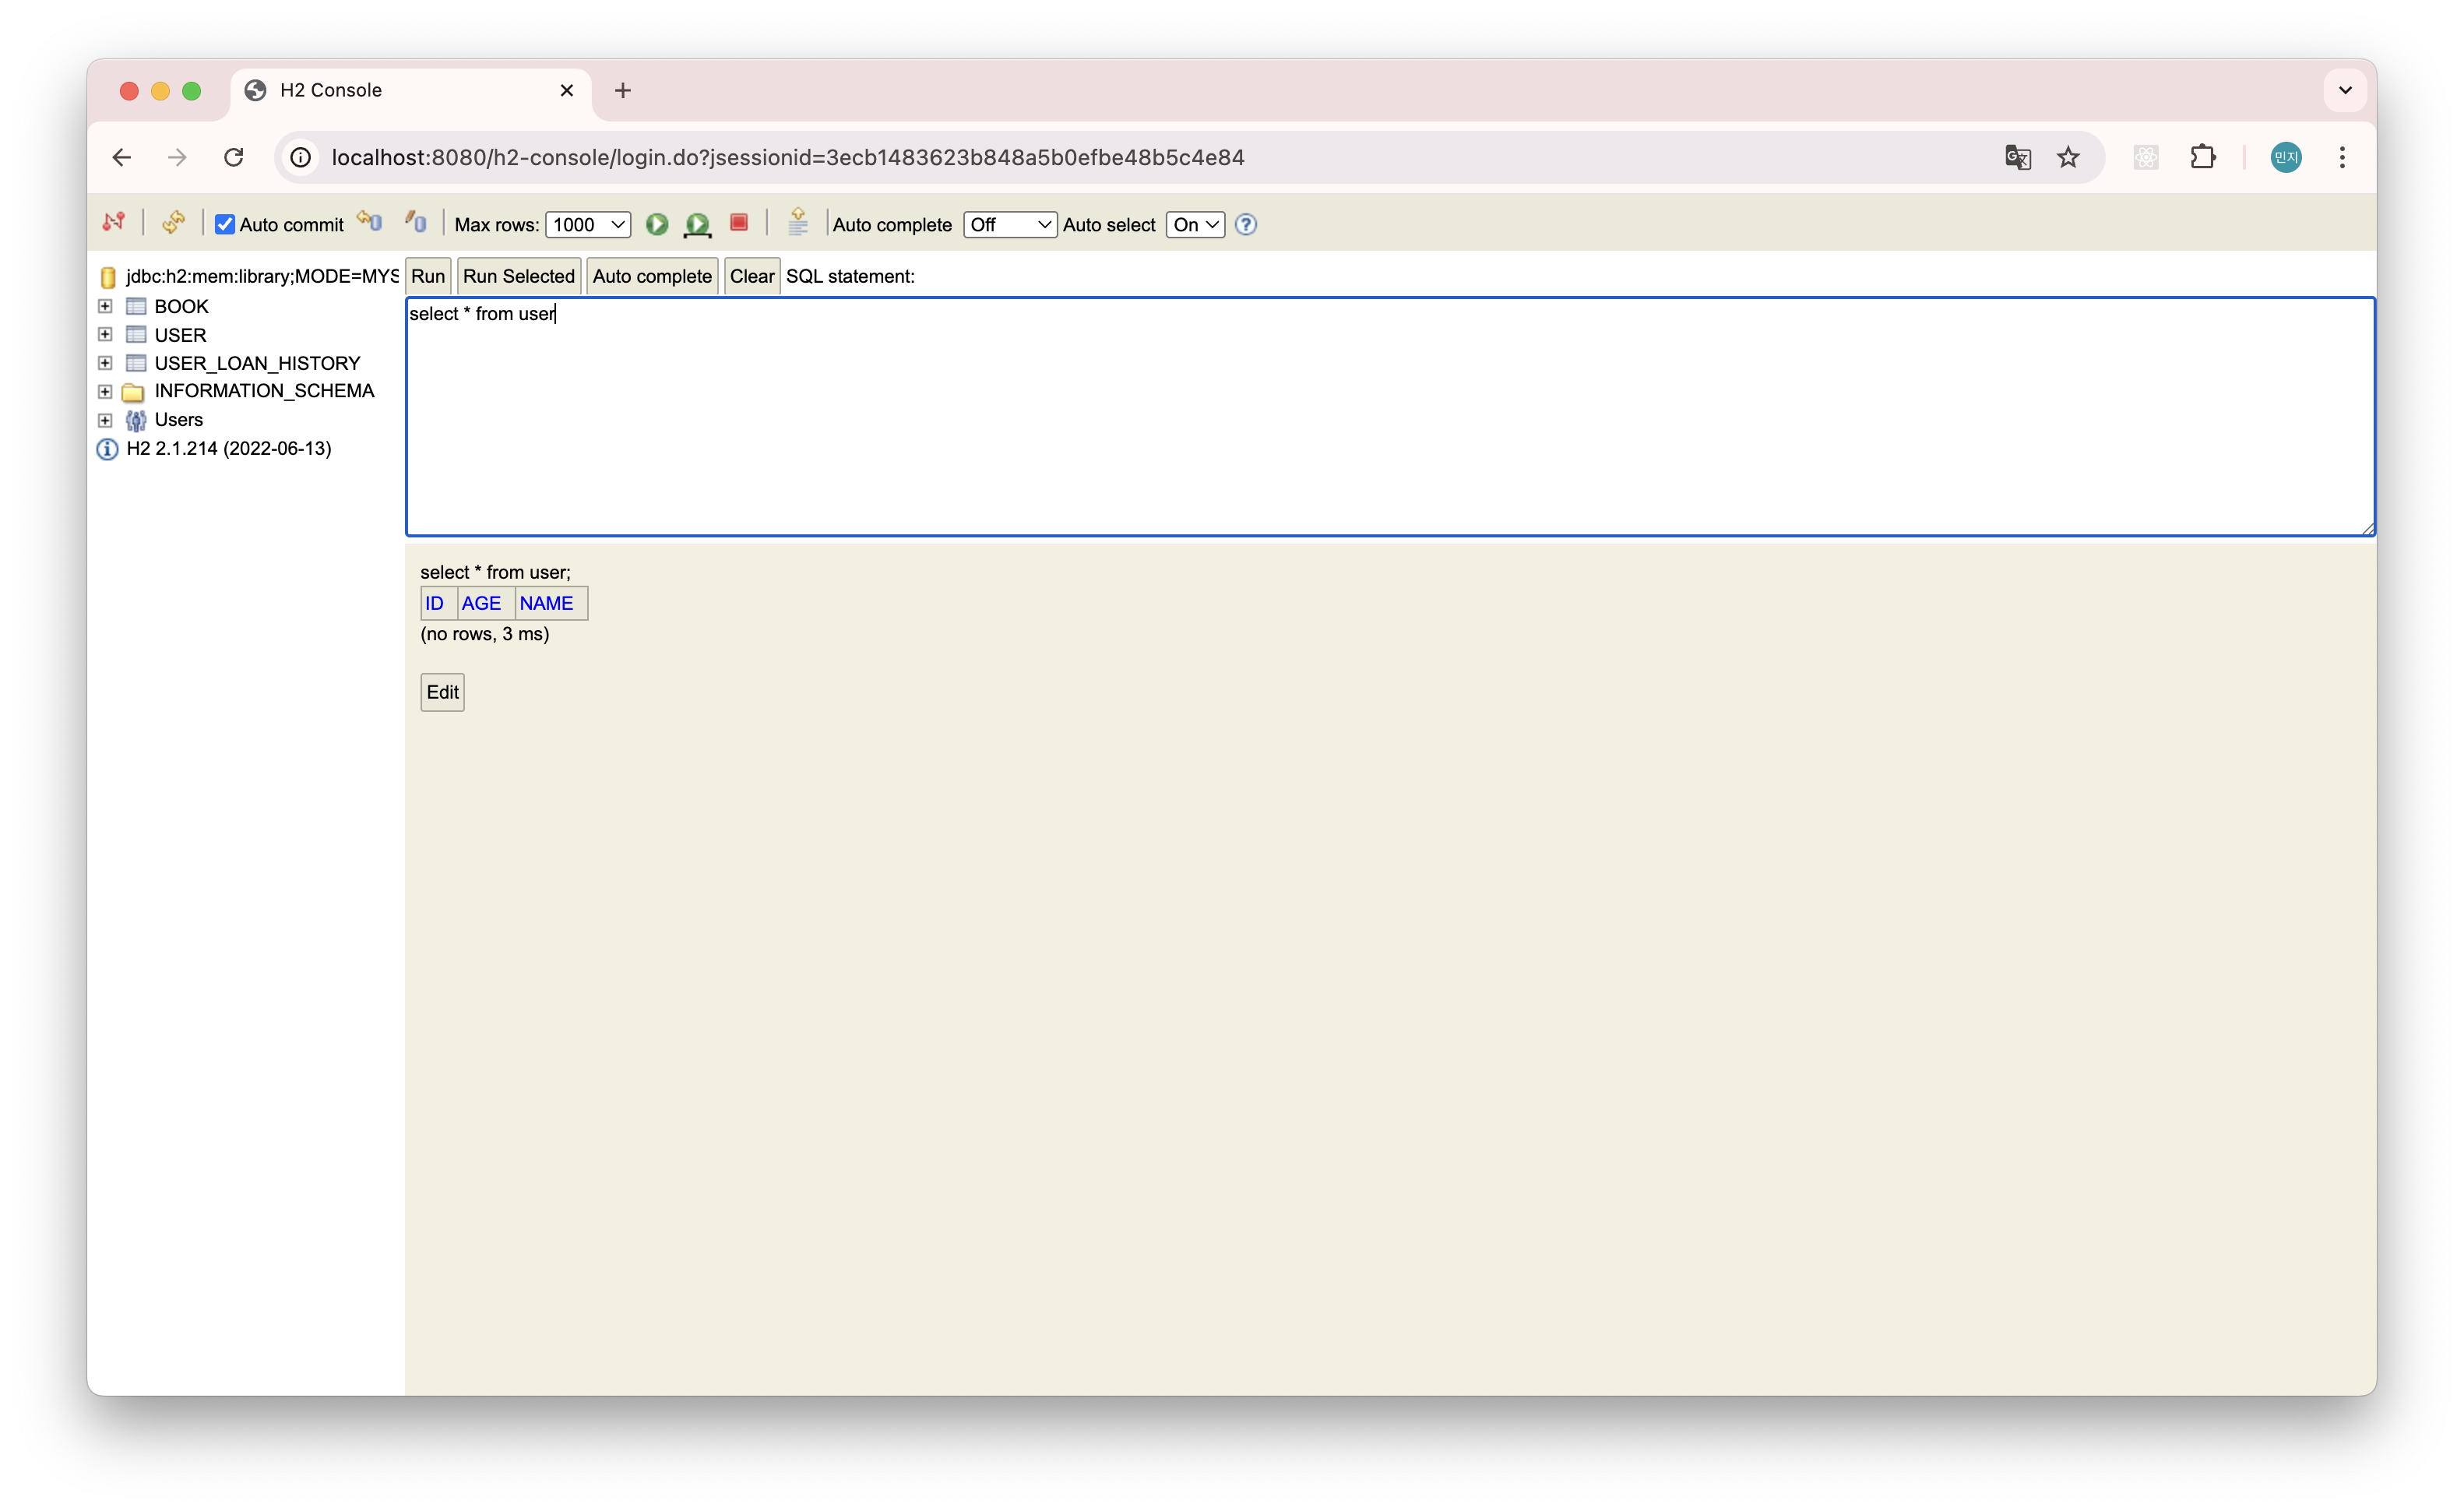The height and width of the screenshot is (1511, 2464).
Task: Click the BOOK table icon
Action: tap(136, 306)
